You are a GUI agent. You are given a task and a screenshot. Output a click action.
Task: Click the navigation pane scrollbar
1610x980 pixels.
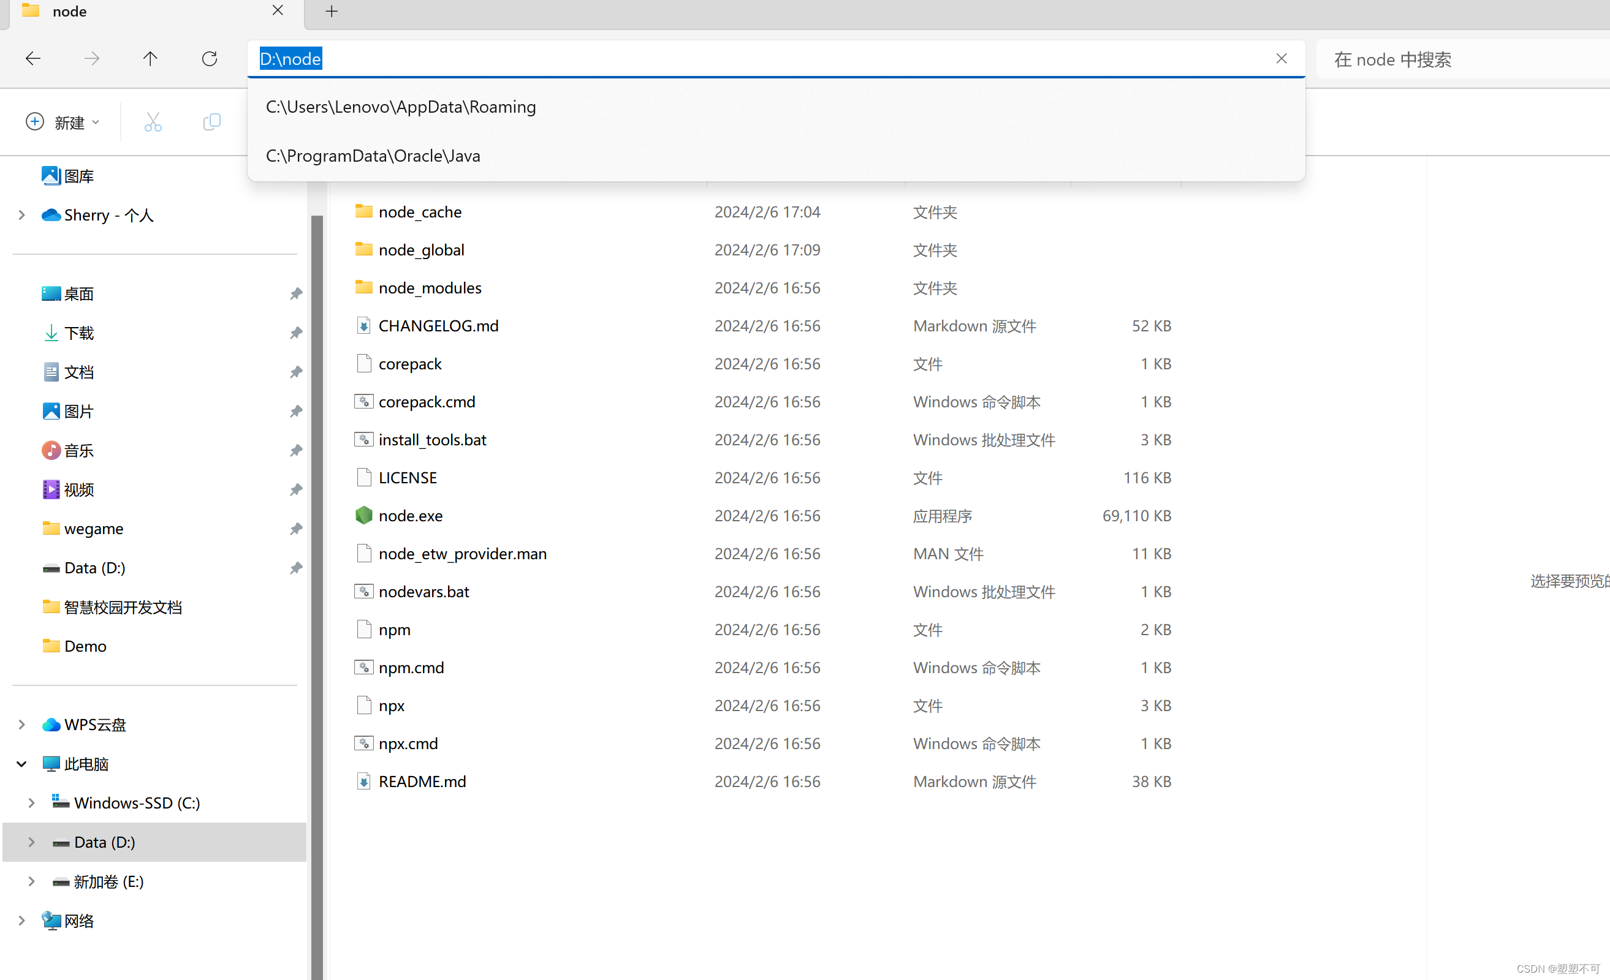coord(317,597)
